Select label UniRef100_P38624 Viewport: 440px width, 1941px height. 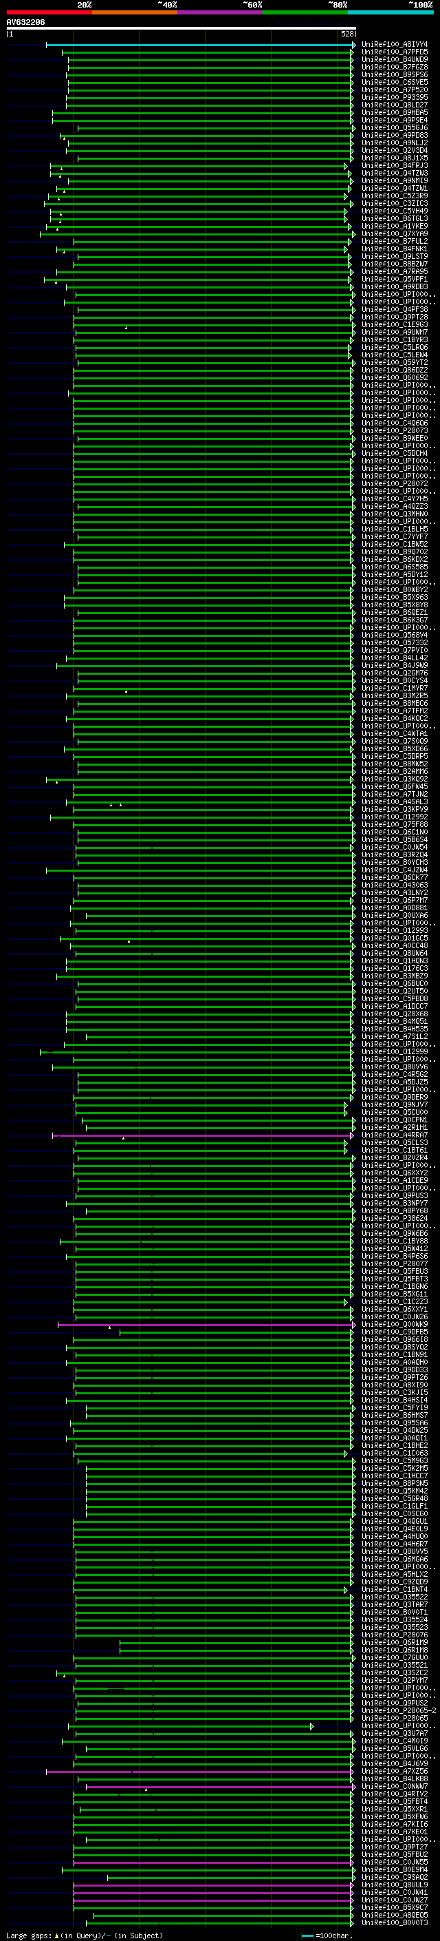[395, 1219]
